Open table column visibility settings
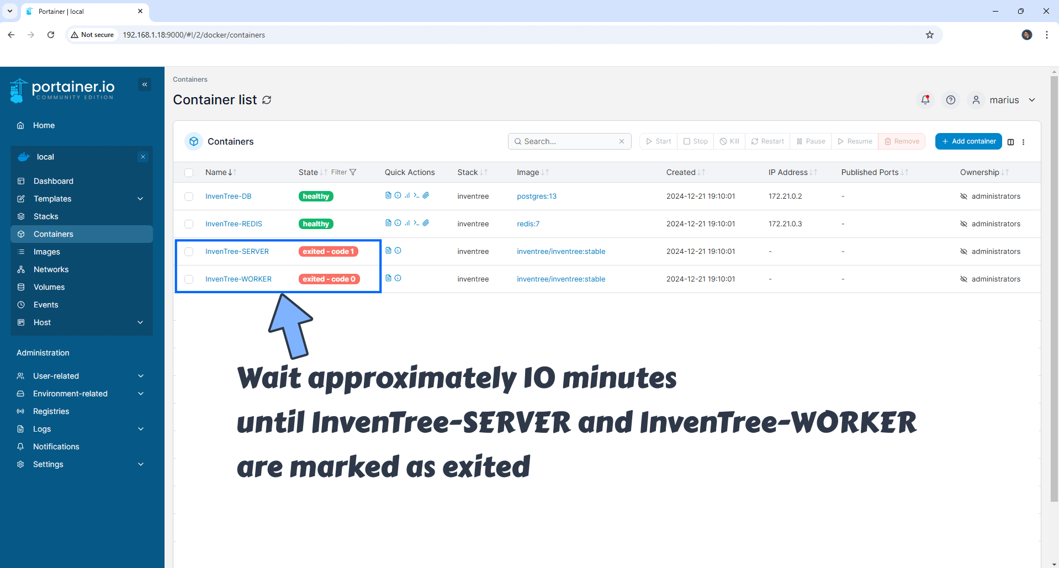The image size is (1059, 568). pyautogui.click(x=1010, y=142)
